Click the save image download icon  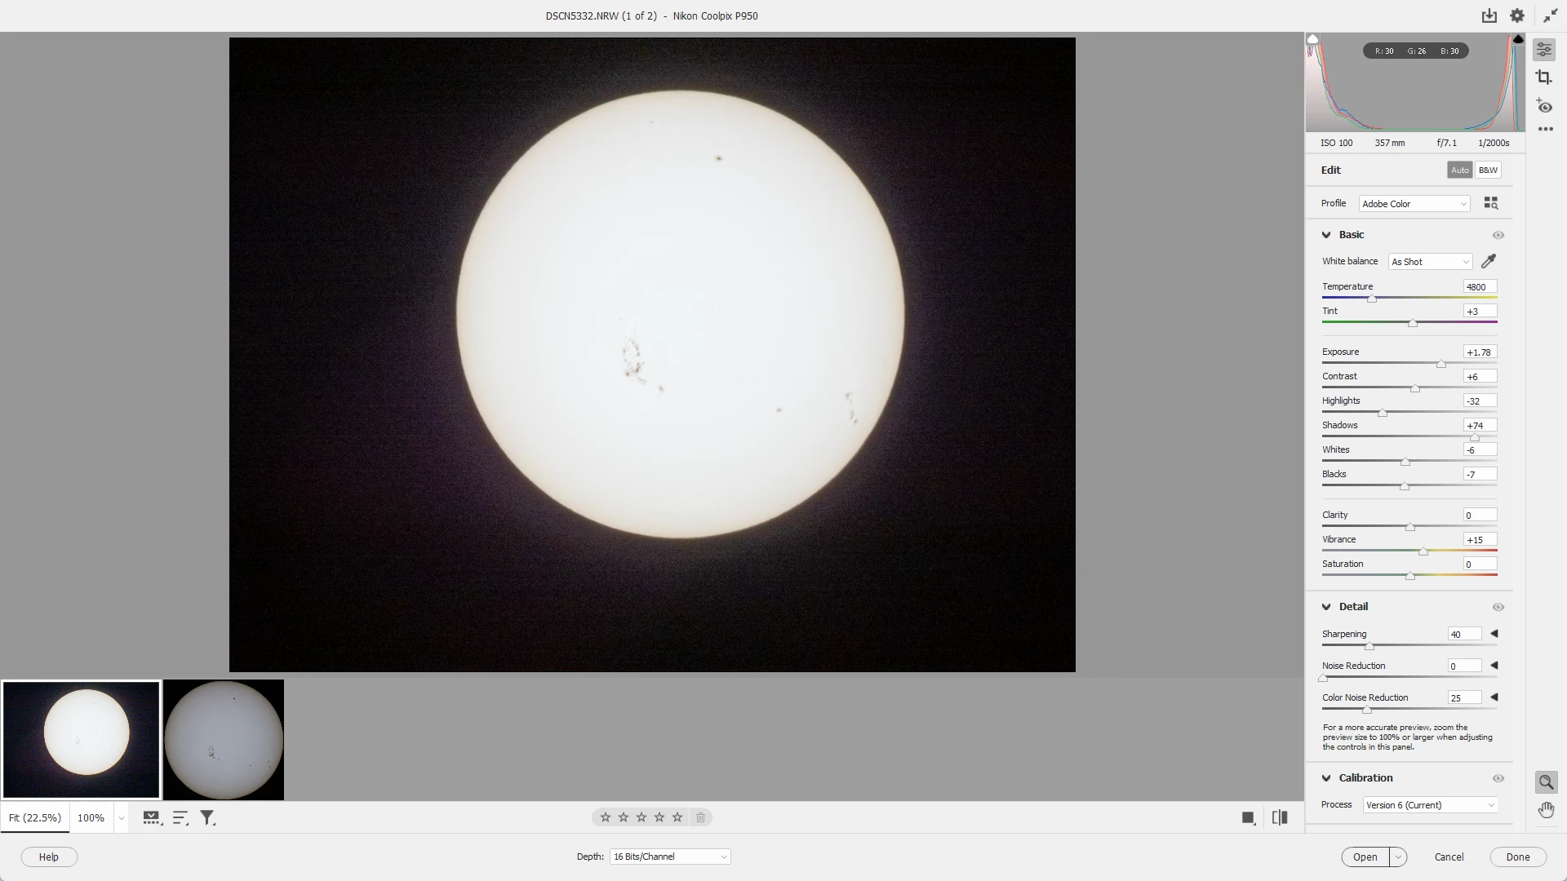point(1489,15)
